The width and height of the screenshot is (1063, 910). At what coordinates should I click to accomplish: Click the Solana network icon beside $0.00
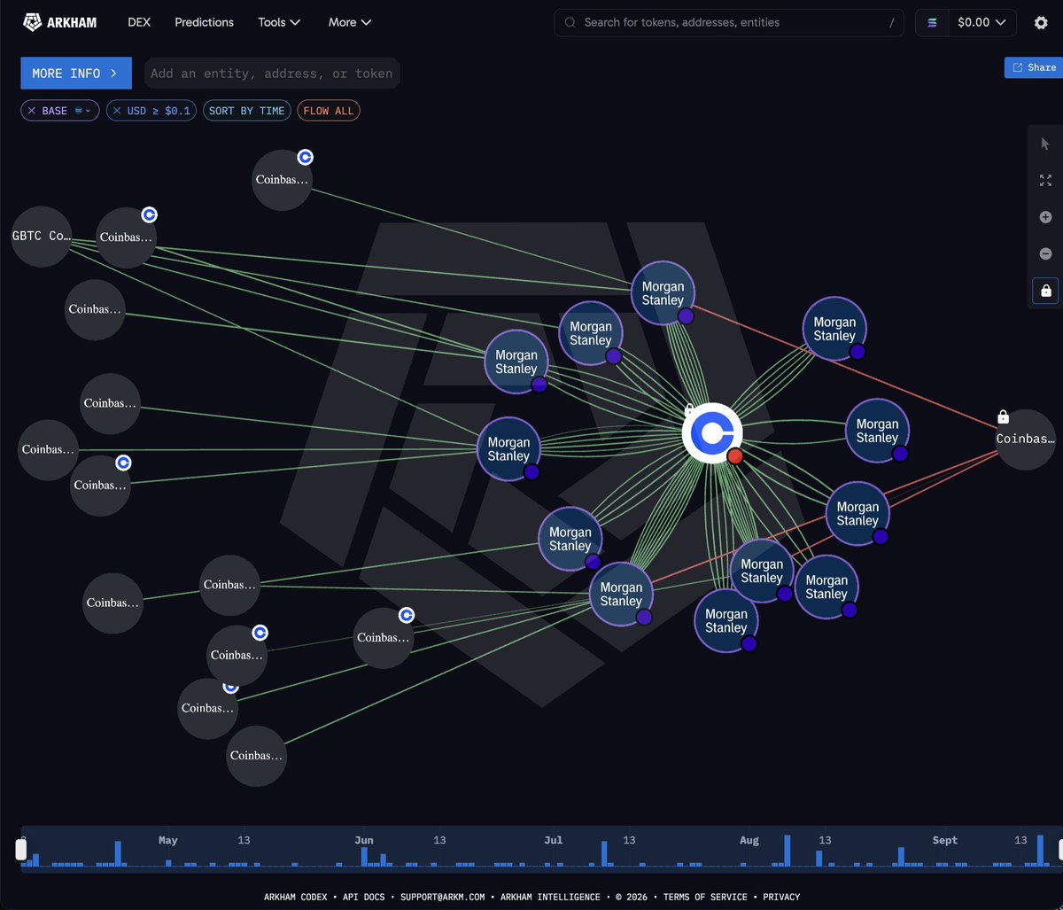932,22
